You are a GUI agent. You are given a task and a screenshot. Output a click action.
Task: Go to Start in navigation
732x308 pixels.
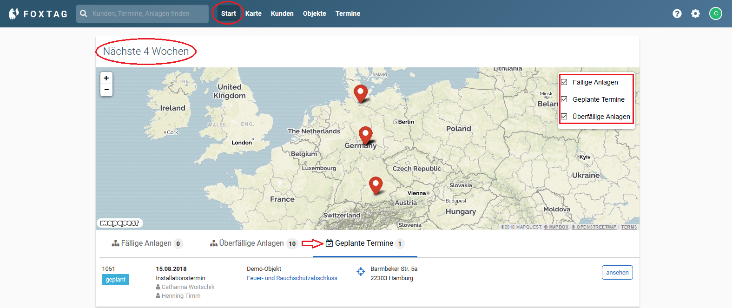228,13
